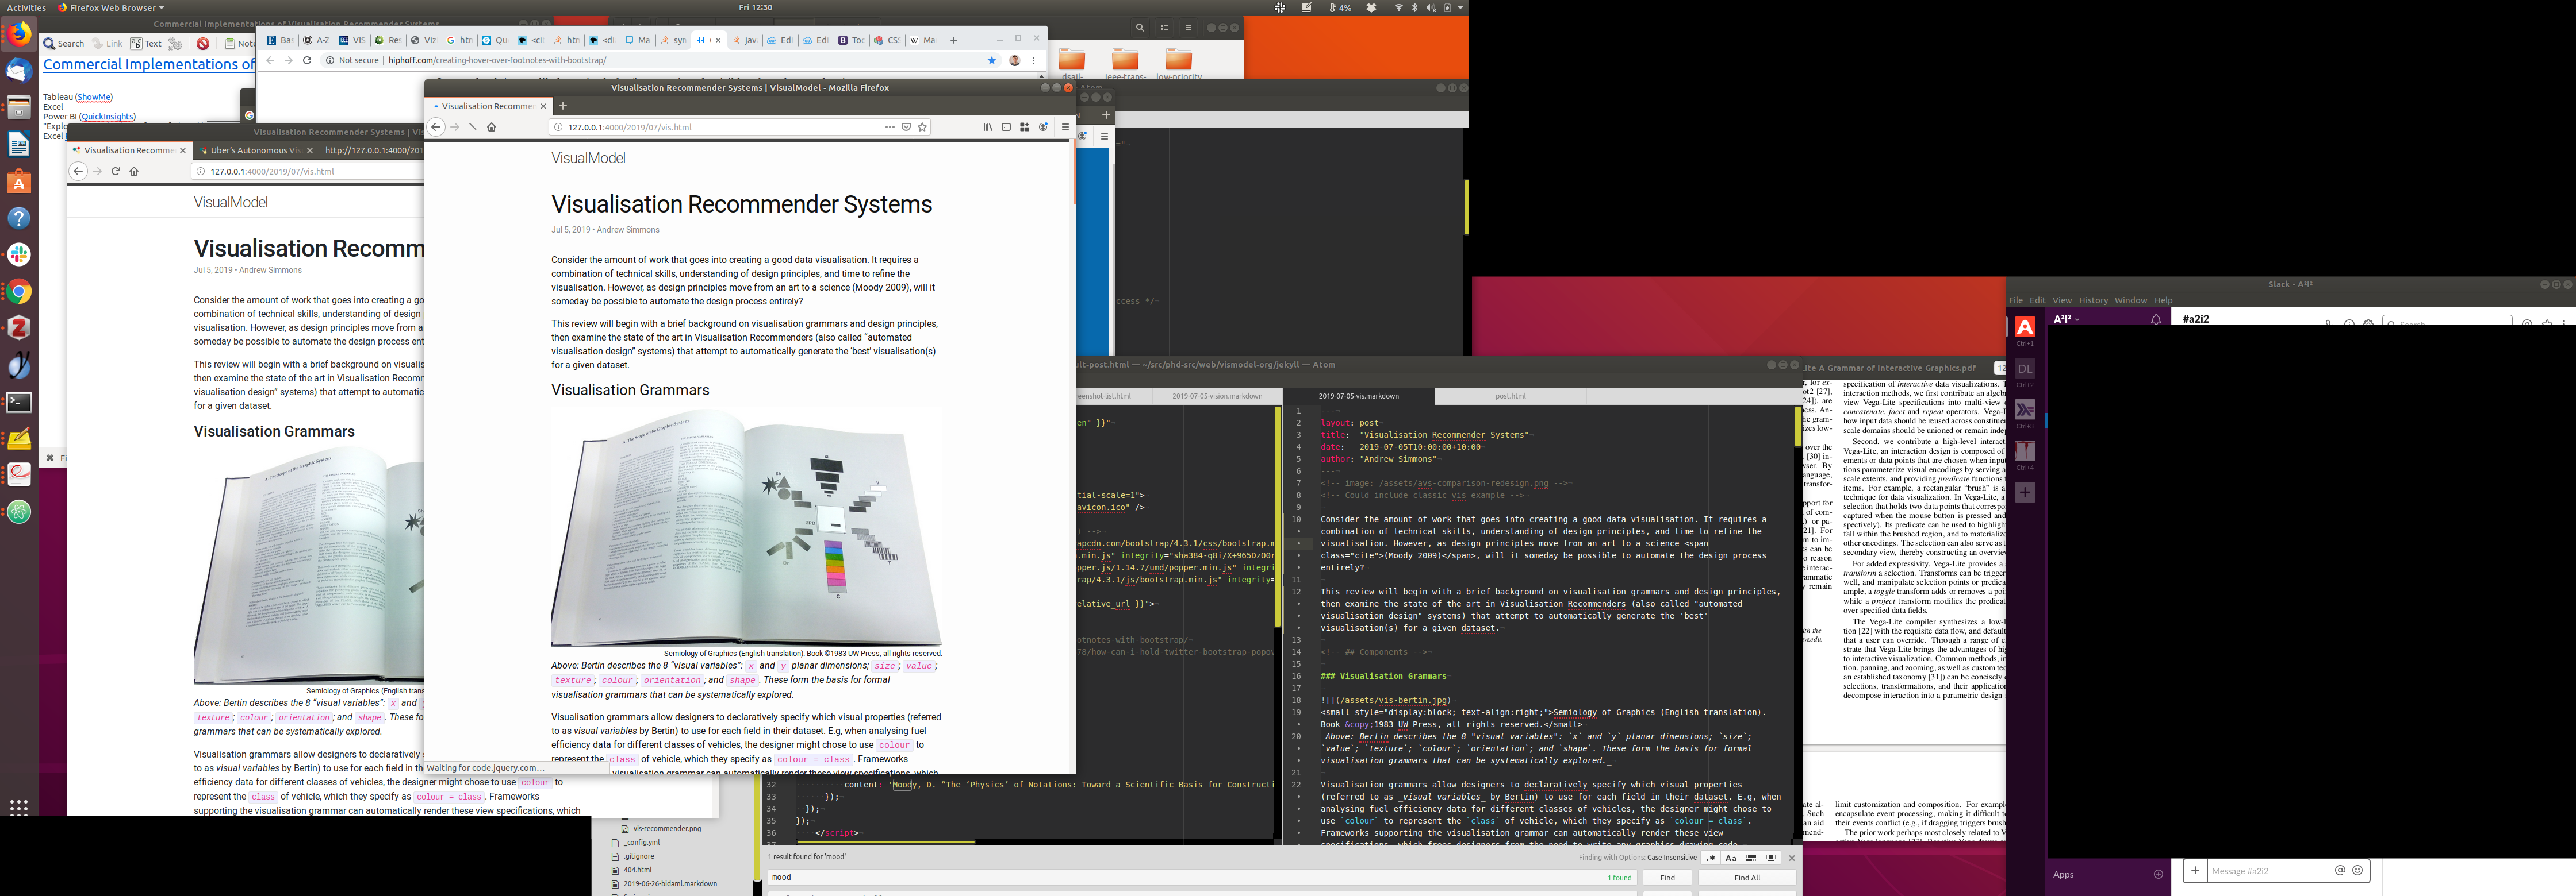The height and width of the screenshot is (896, 2576).
Task: Expand the A²I² workspace dropdown in Slack
Action: click(x=2066, y=320)
